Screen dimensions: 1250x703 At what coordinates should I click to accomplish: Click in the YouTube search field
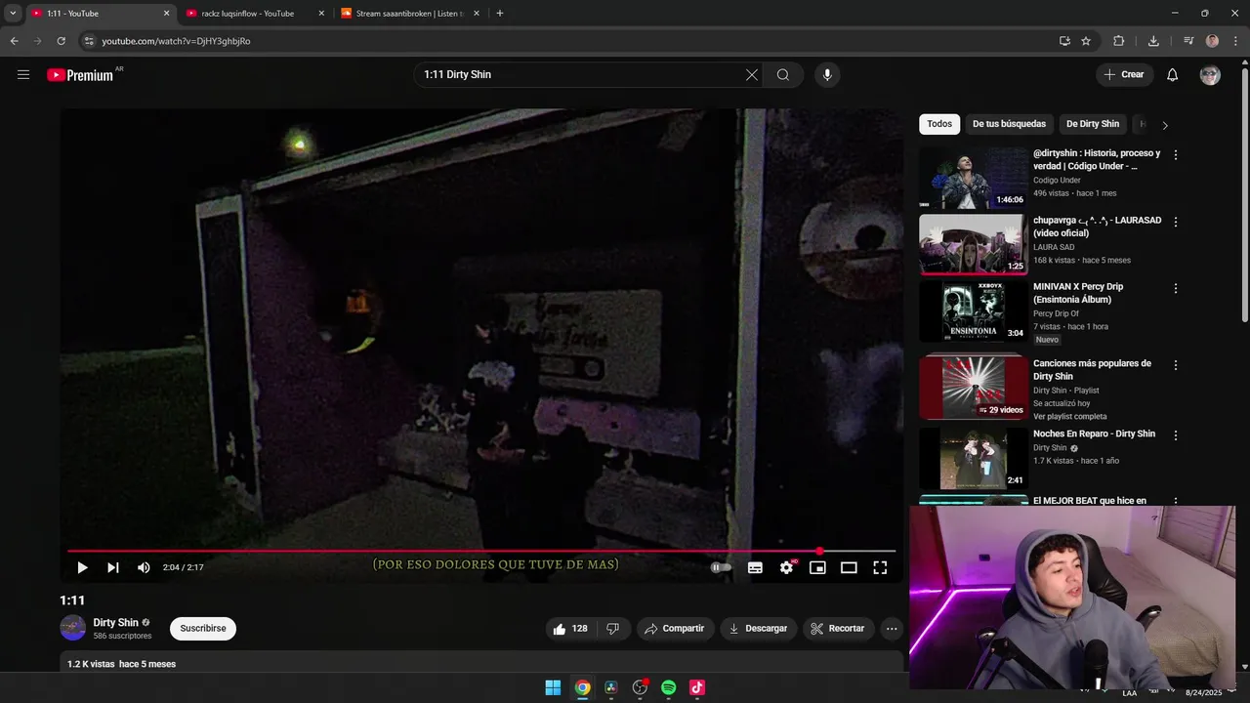(581, 74)
